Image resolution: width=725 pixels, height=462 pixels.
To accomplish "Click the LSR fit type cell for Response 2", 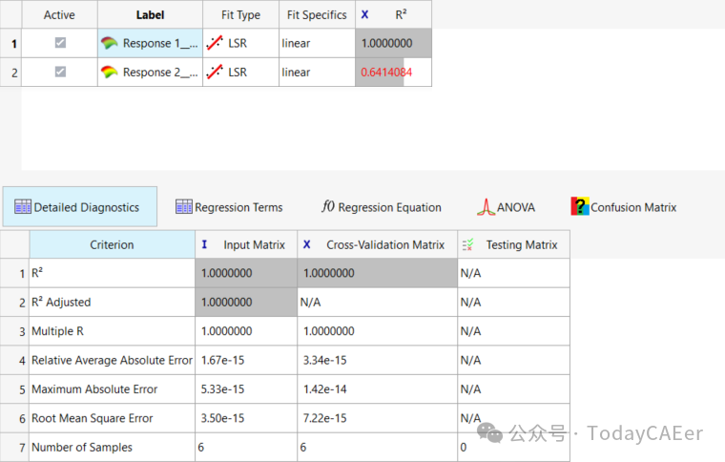I will coord(240,73).
